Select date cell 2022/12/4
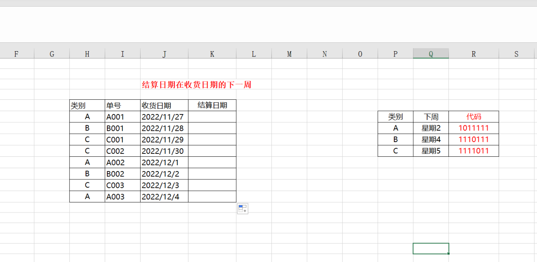 click(164, 197)
